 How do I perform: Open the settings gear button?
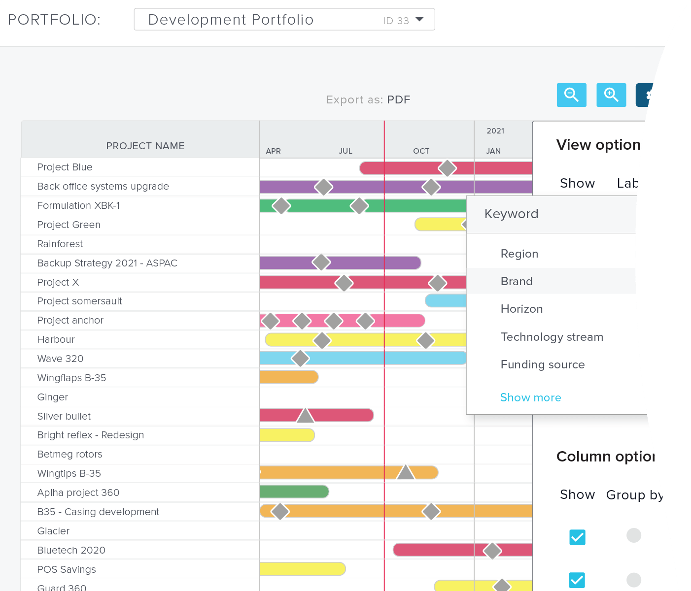[x=646, y=95]
